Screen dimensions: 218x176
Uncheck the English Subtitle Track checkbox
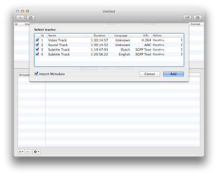click(37, 54)
